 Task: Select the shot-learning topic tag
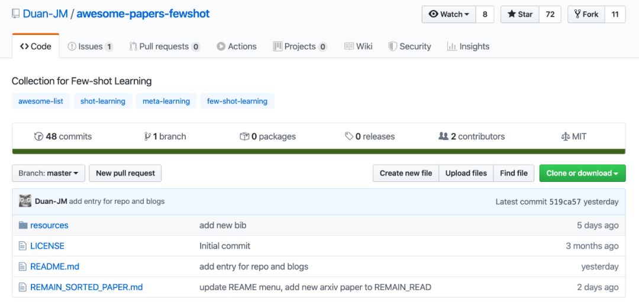tap(103, 101)
